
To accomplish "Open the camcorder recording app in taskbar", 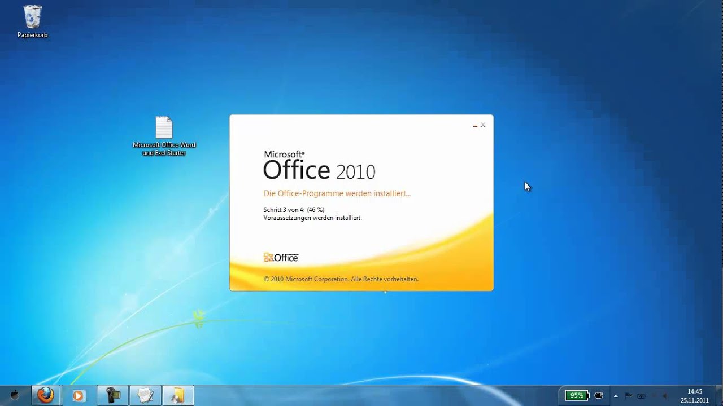I will click(x=113, y=395).
